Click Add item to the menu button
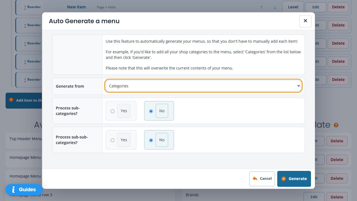This screenshot has height=201, width=357. pos(24,100)
